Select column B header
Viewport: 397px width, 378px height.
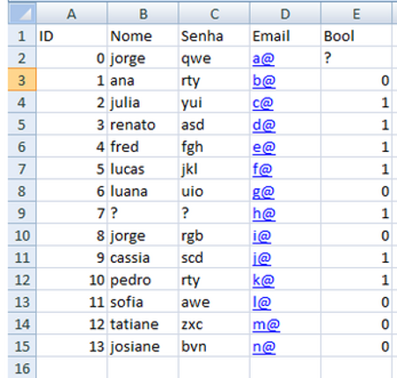point(143,13)
